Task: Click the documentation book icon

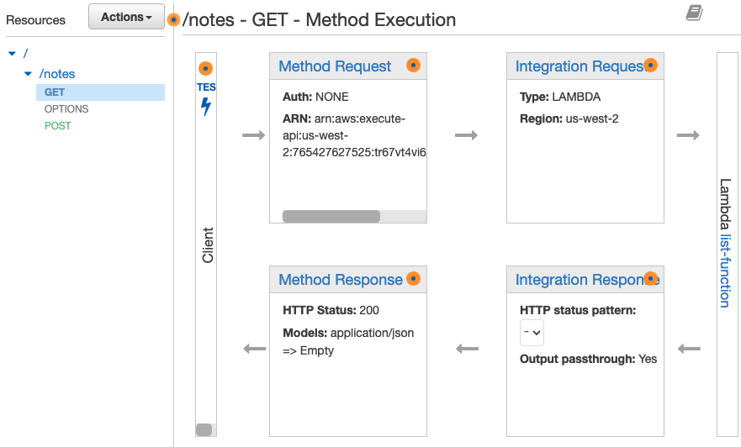Action: 694,13
